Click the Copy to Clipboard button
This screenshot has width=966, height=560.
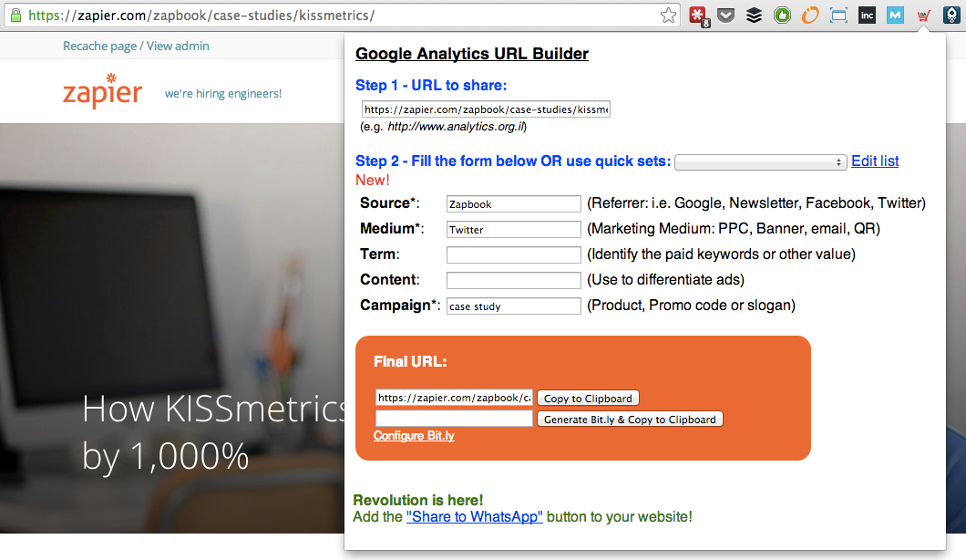tap(588, 399)
